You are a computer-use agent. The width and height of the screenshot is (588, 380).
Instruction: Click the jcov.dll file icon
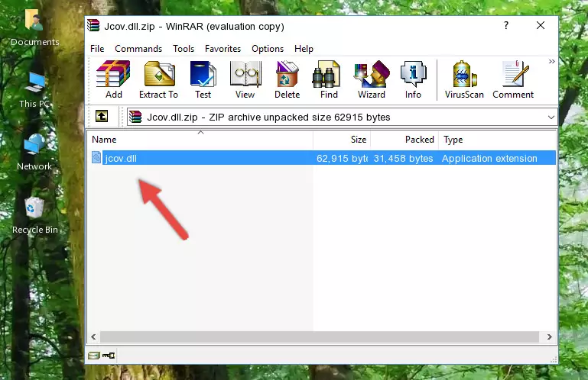[96, 158]
